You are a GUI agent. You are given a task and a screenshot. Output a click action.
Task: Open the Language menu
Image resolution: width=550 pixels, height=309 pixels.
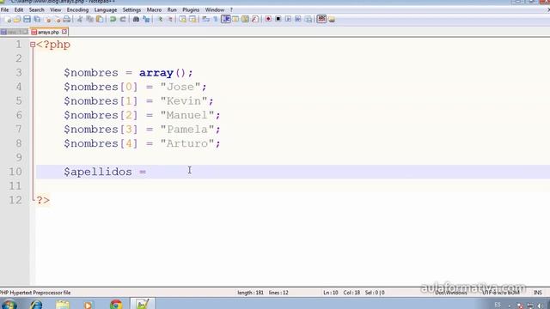pos(105,9)
